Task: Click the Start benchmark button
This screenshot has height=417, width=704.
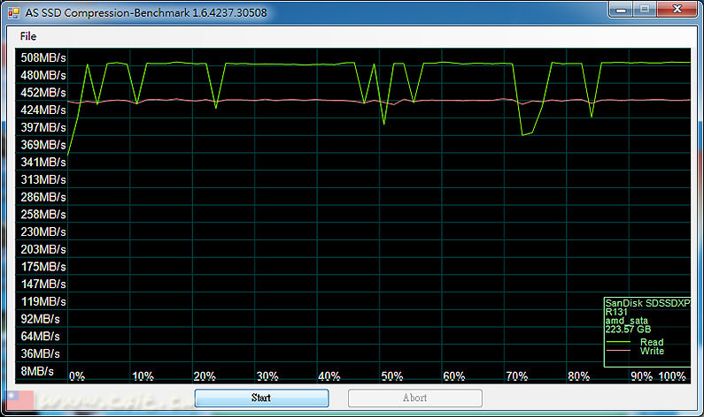Action: click(261, 398)
